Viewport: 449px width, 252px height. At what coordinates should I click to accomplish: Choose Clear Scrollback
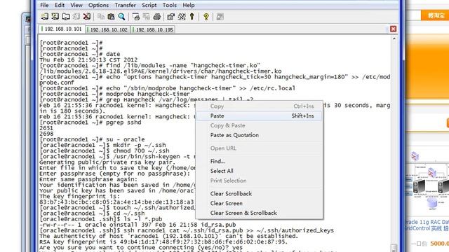260,194
